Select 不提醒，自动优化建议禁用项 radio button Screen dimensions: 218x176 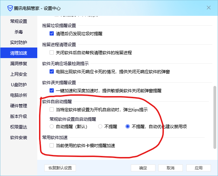tap(128, 126)
